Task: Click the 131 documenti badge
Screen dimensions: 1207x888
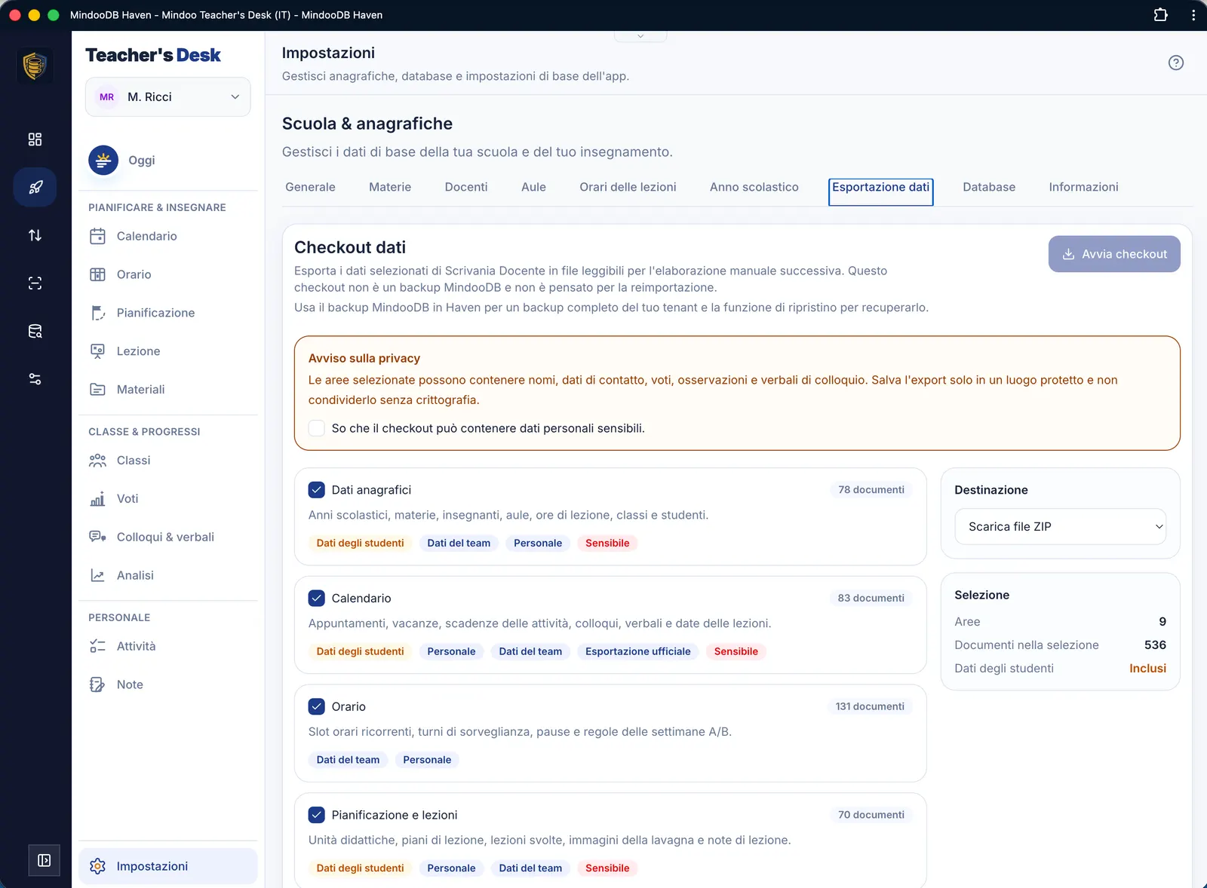Action: [870, 706]
